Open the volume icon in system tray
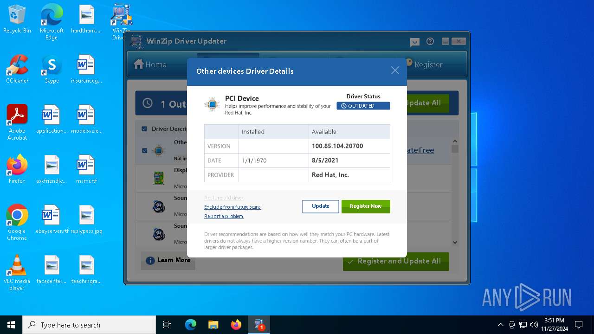 [x=534, y=325]
